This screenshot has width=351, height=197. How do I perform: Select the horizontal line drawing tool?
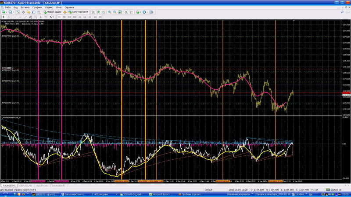(x=20, y=17)
